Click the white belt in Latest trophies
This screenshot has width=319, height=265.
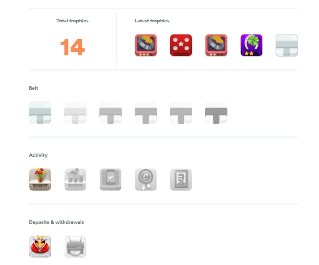[x=287, y=45]
